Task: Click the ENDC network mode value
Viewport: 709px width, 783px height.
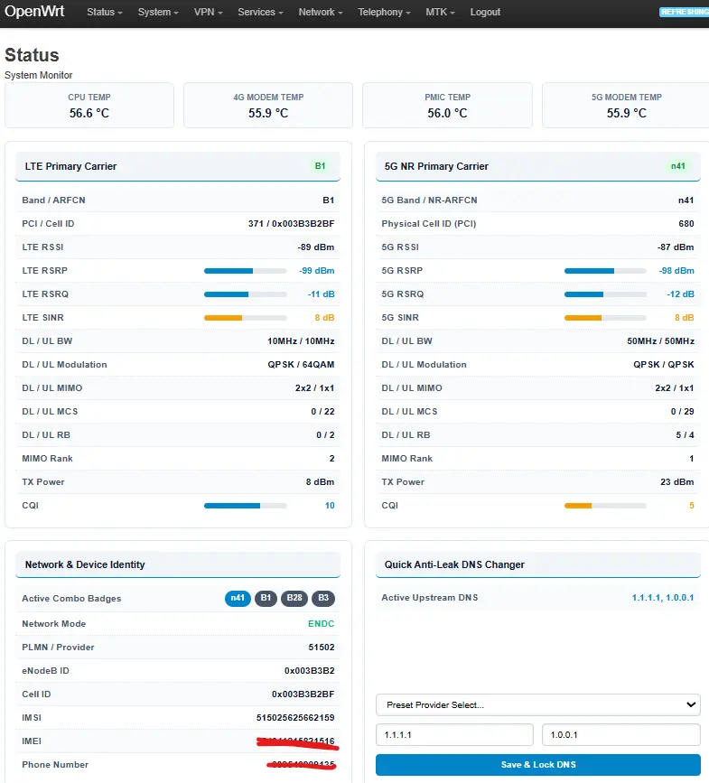Action: tap(321, 624)
